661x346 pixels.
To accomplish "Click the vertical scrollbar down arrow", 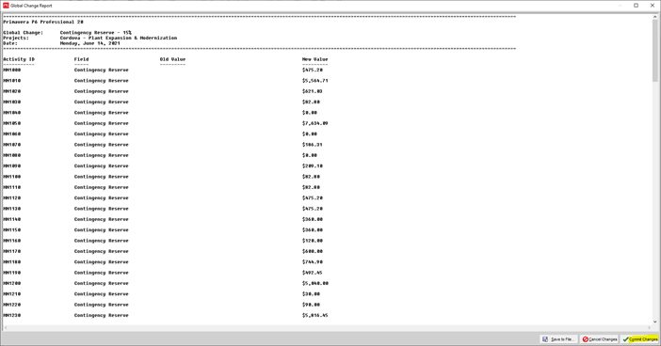I will (x=655, y=322).
